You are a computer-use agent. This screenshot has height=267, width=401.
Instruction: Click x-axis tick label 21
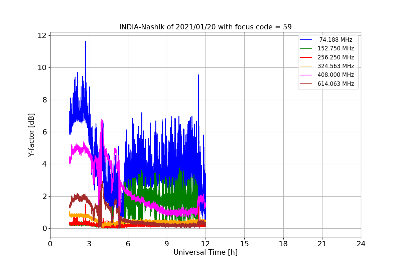tap(322, 244)
